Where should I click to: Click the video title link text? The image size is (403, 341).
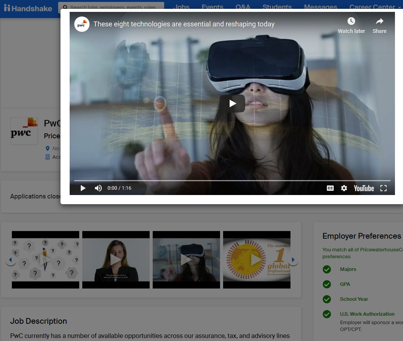tap(184, 24)
